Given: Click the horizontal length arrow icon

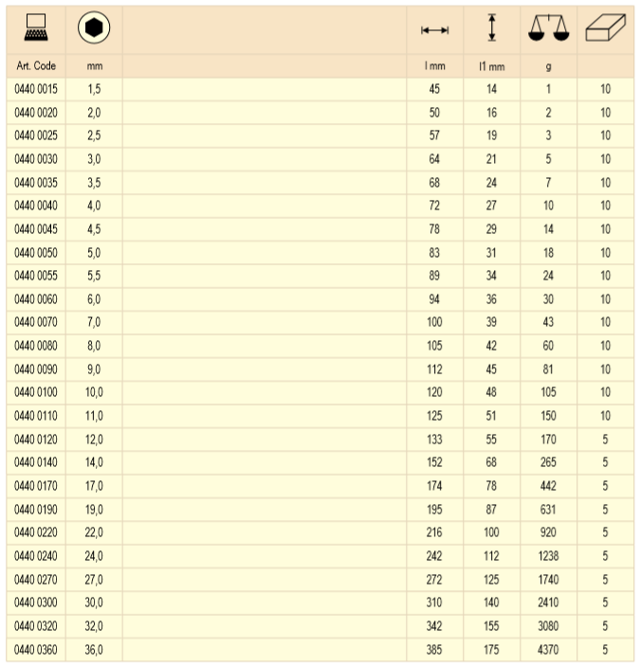Looking at the screenshot, I should point(434,31).
